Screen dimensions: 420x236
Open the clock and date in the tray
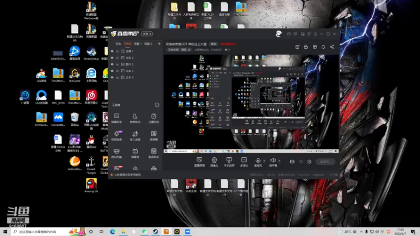pos(401,232)
